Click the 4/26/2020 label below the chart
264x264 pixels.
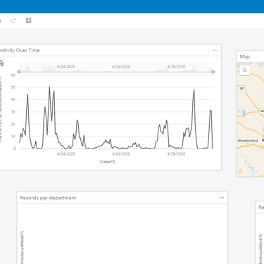pos(121,154)
